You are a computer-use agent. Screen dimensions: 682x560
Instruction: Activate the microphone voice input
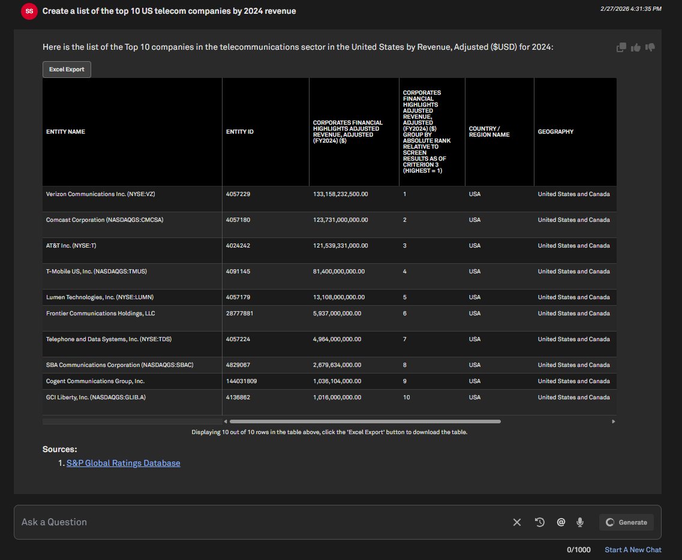pos(580,522)
